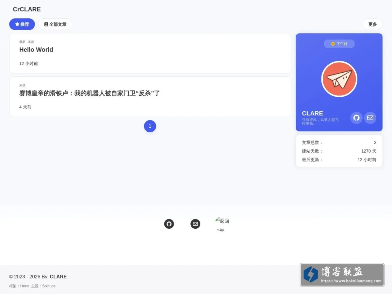Open email icon in author card
This screenshot has height=294, width=392.
coord(370,118)
